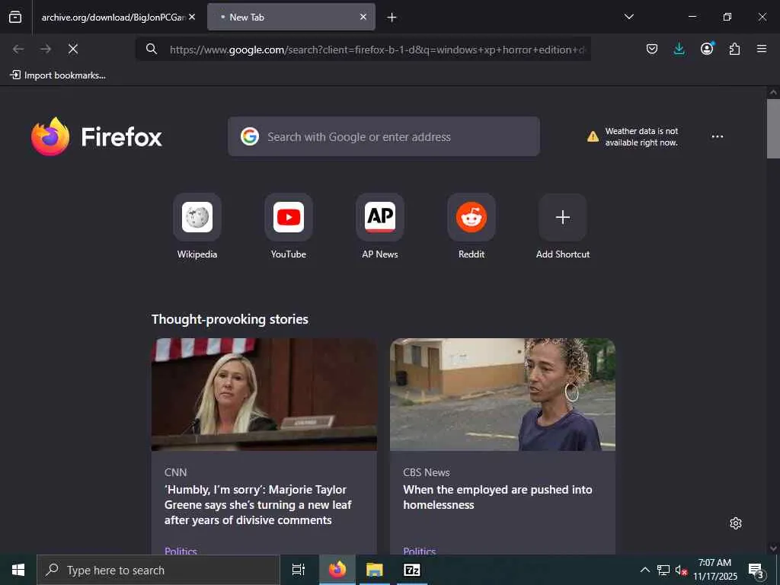Open a new tab with plus button
The image size is (780, 585).
[392, 18]
